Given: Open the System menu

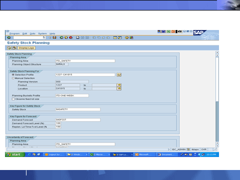Looking at the screenshot, I should [42, 33].
